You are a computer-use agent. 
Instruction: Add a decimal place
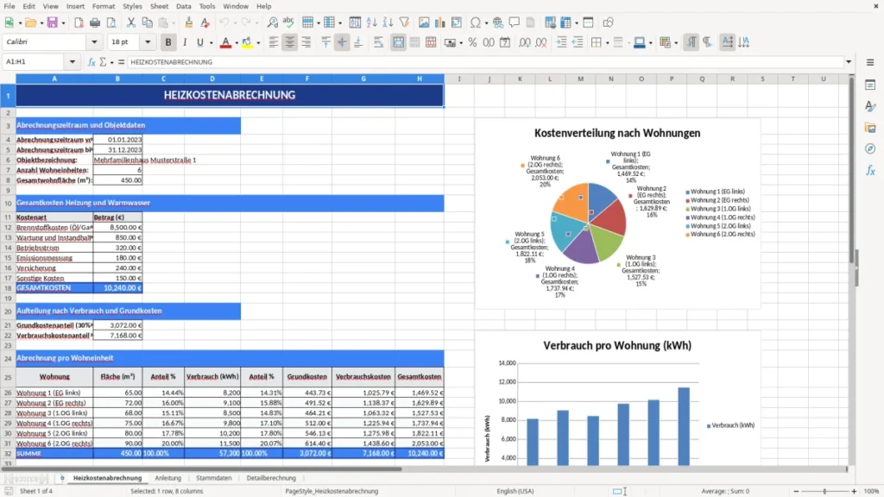(x=525, y=42)
